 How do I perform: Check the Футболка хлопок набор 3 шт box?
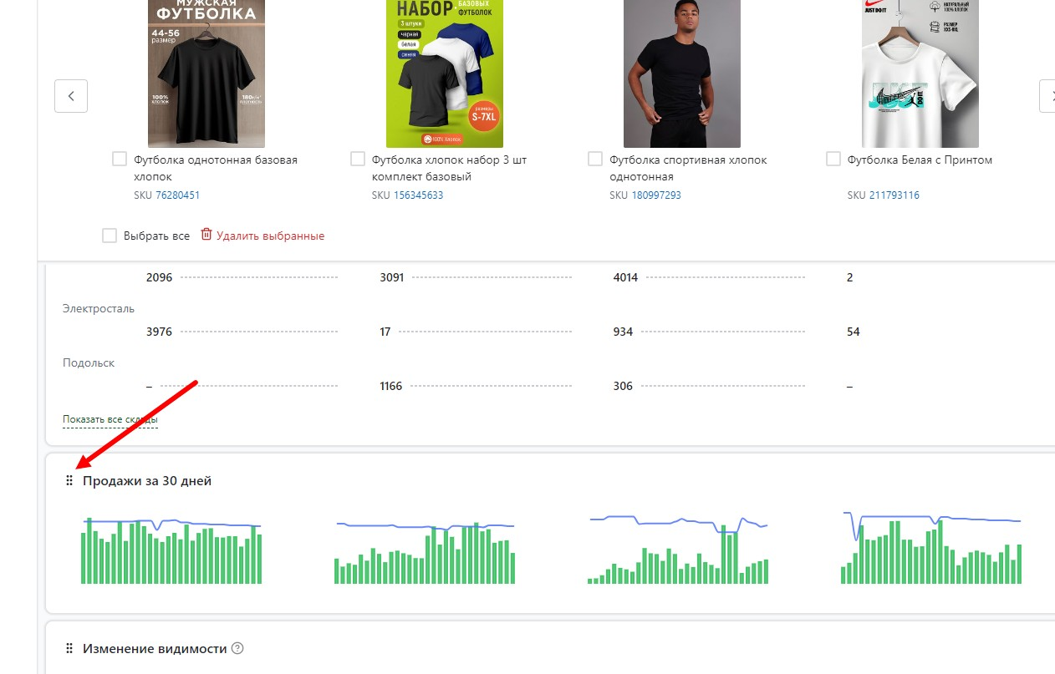[x=358, y=160]
